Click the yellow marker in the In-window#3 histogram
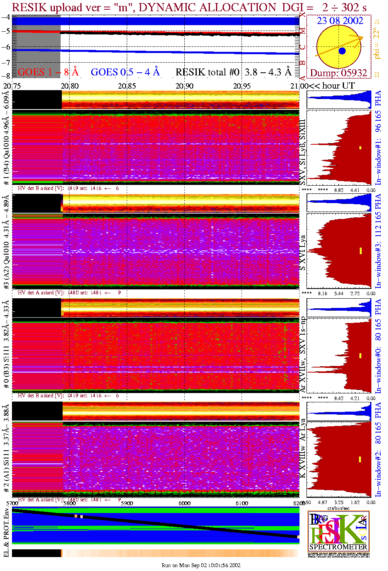This screenshot has height=571, width=388. click(360, 251)
